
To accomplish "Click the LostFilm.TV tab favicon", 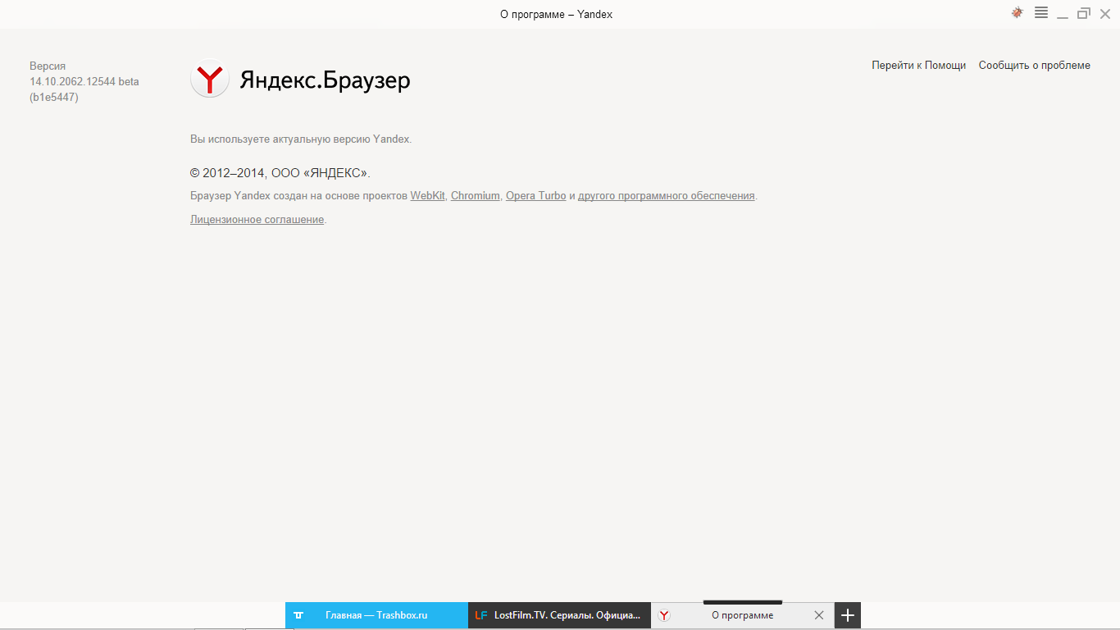I will 481,615.
